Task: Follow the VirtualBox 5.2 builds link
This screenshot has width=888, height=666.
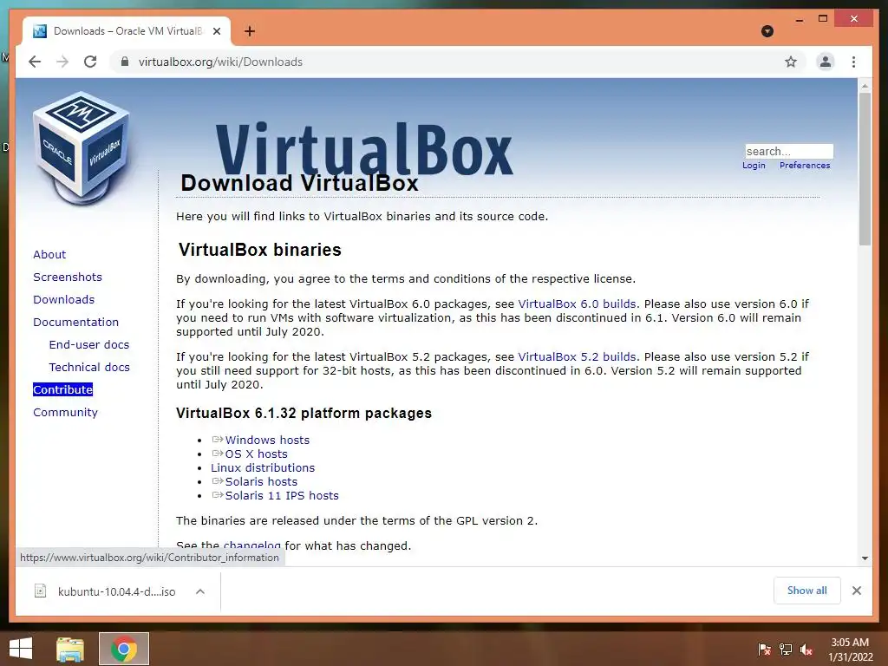Action: (x=577, y=357)
